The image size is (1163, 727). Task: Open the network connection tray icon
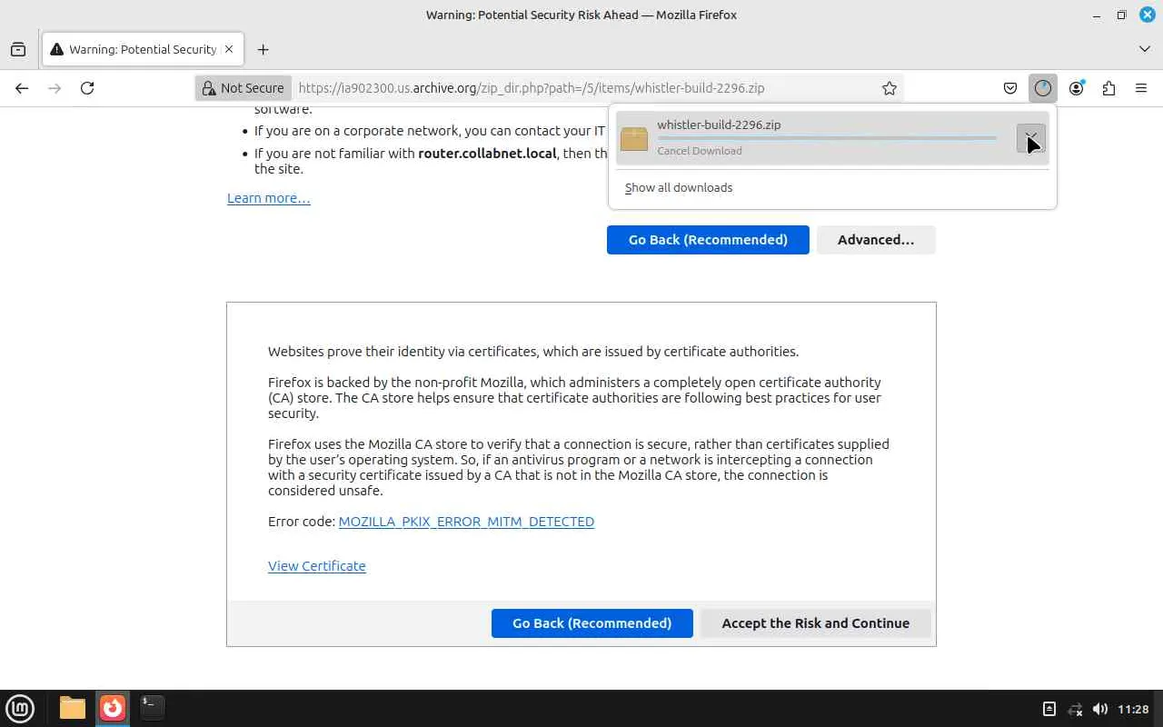point(1075,709)
